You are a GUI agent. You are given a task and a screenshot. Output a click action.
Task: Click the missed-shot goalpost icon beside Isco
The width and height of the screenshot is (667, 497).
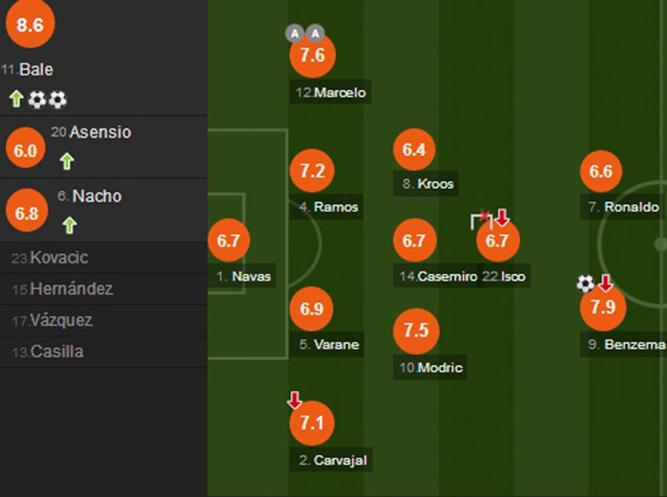(481, 220)
